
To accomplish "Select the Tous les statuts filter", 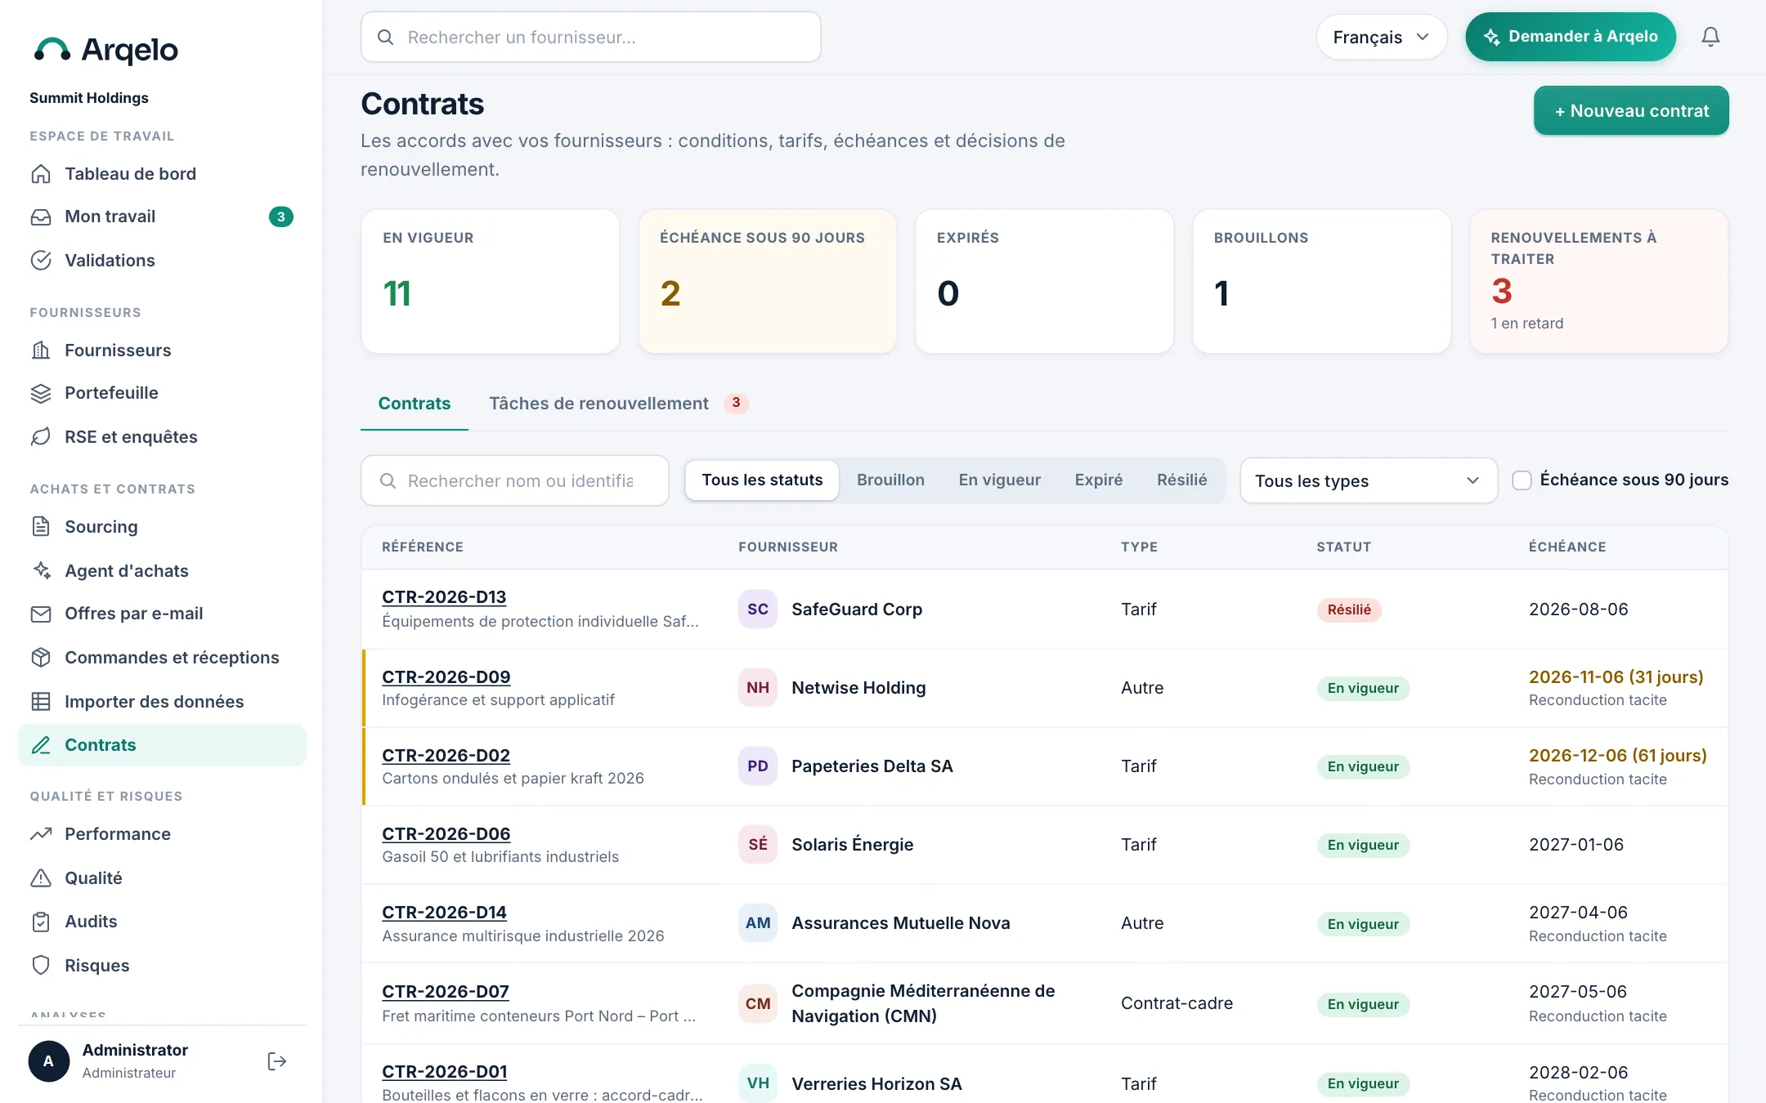I will tap(762, 480).
